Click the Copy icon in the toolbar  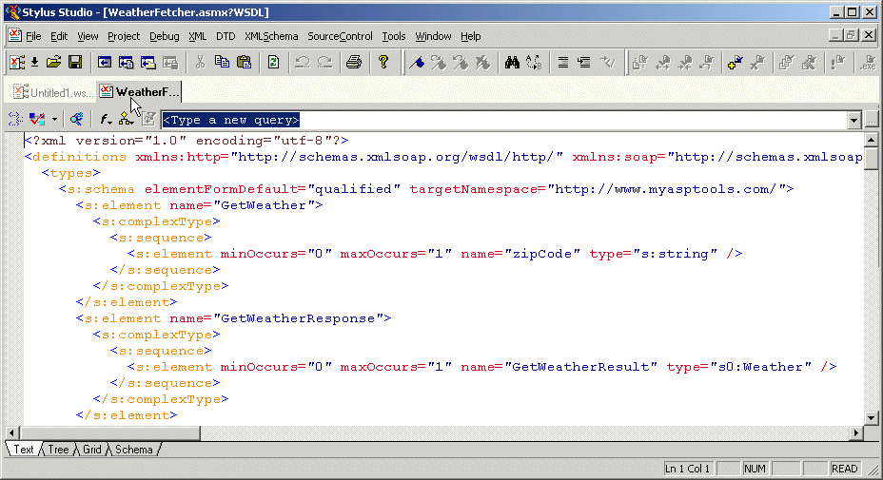222,63
